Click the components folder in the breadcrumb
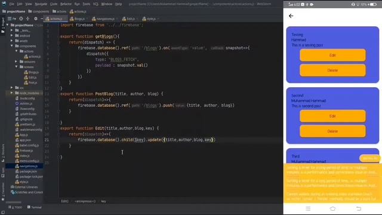The width and height of the screenshot is (382, 215). click(x=38, y=11)
